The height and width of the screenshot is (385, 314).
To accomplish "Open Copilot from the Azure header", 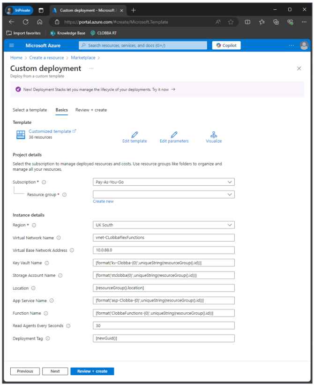I will pyautogui.click(x=226, y=45).
